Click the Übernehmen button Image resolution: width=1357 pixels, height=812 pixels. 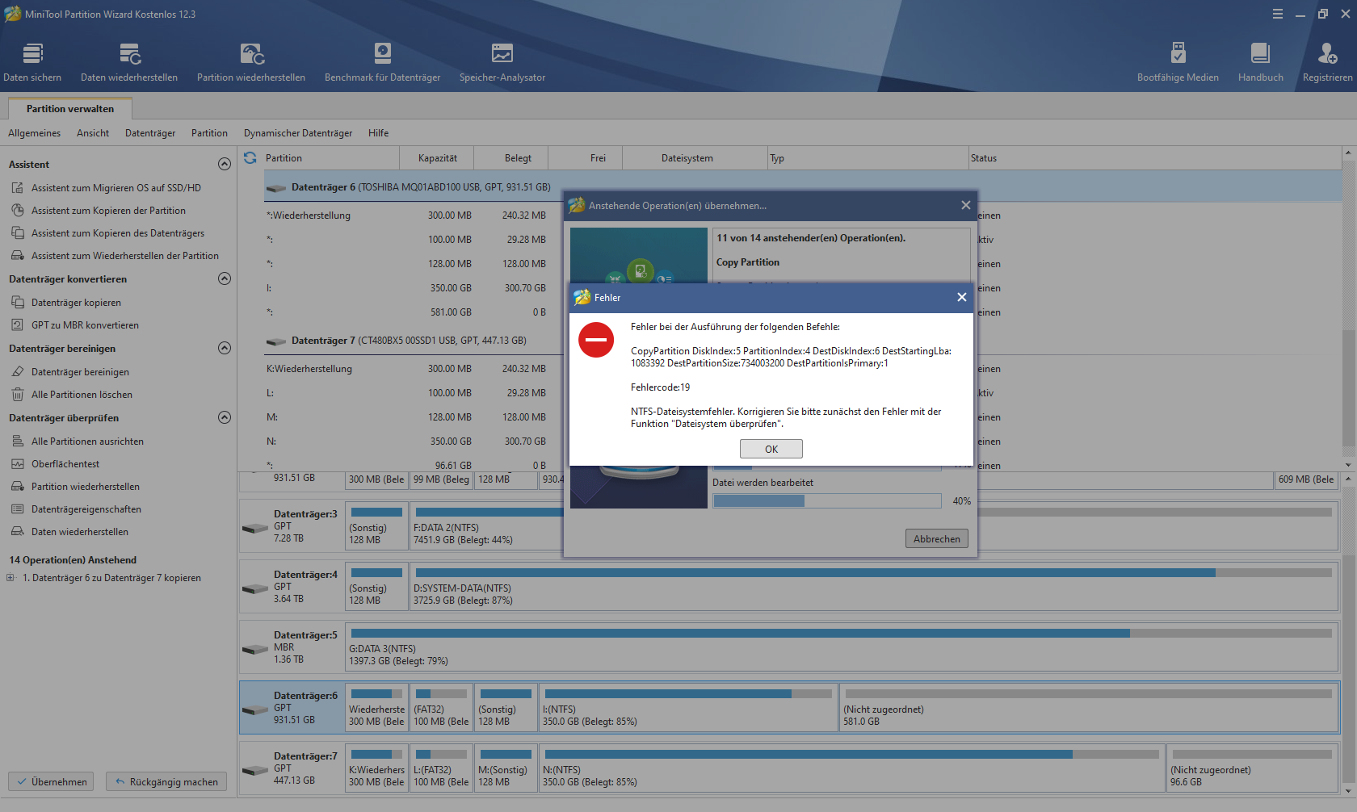(51, 781)
